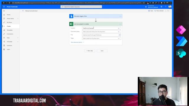Screen dimensions: 189x106
Task: Open the notifications bell icon
Action: pyautogui.click(x=146, y=7)
